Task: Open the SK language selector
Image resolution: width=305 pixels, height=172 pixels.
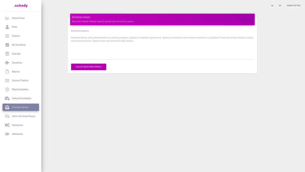Action: point(280,6)
